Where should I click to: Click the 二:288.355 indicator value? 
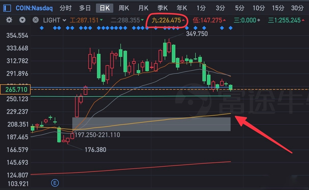point(127,20)
